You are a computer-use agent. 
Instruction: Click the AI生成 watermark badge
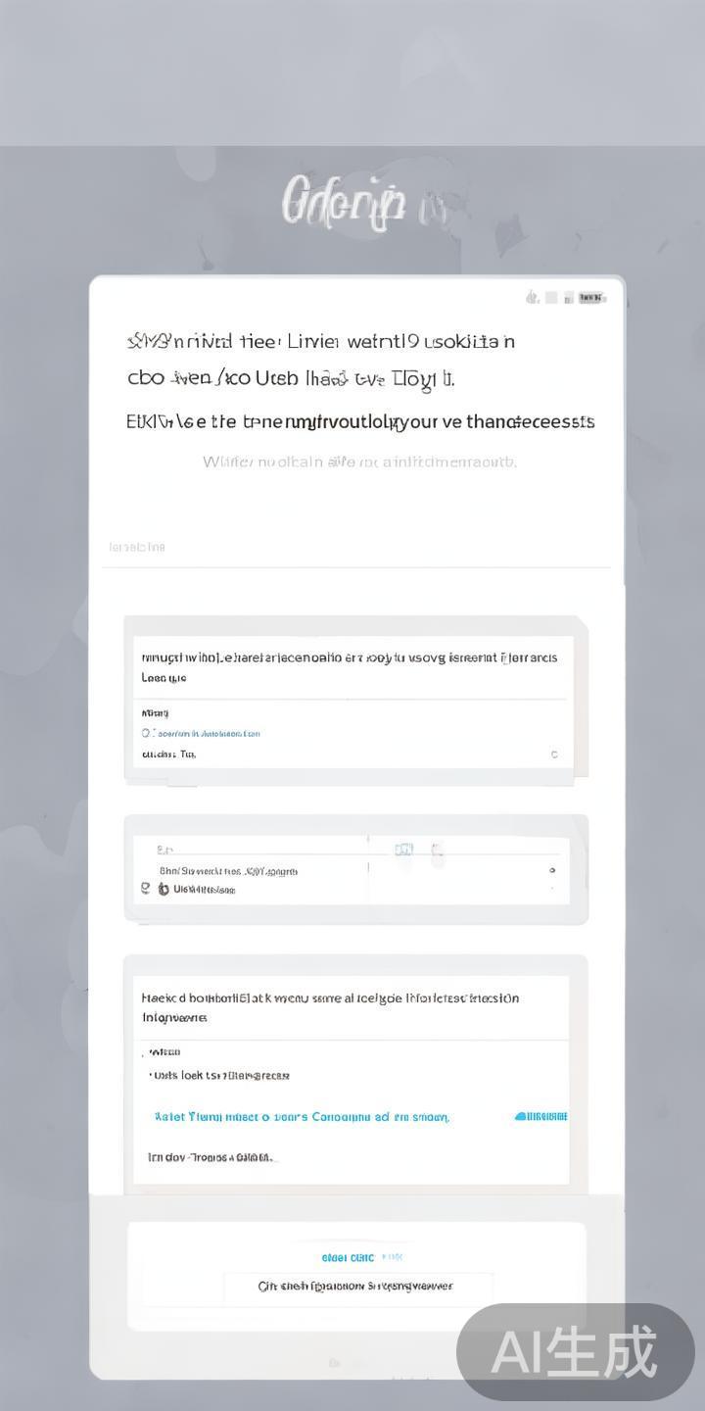click(x=575, y=1352)
